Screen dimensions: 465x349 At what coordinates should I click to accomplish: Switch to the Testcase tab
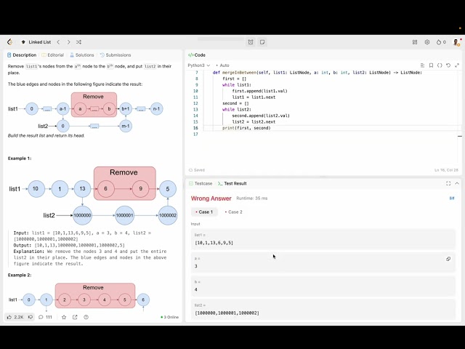201,183
